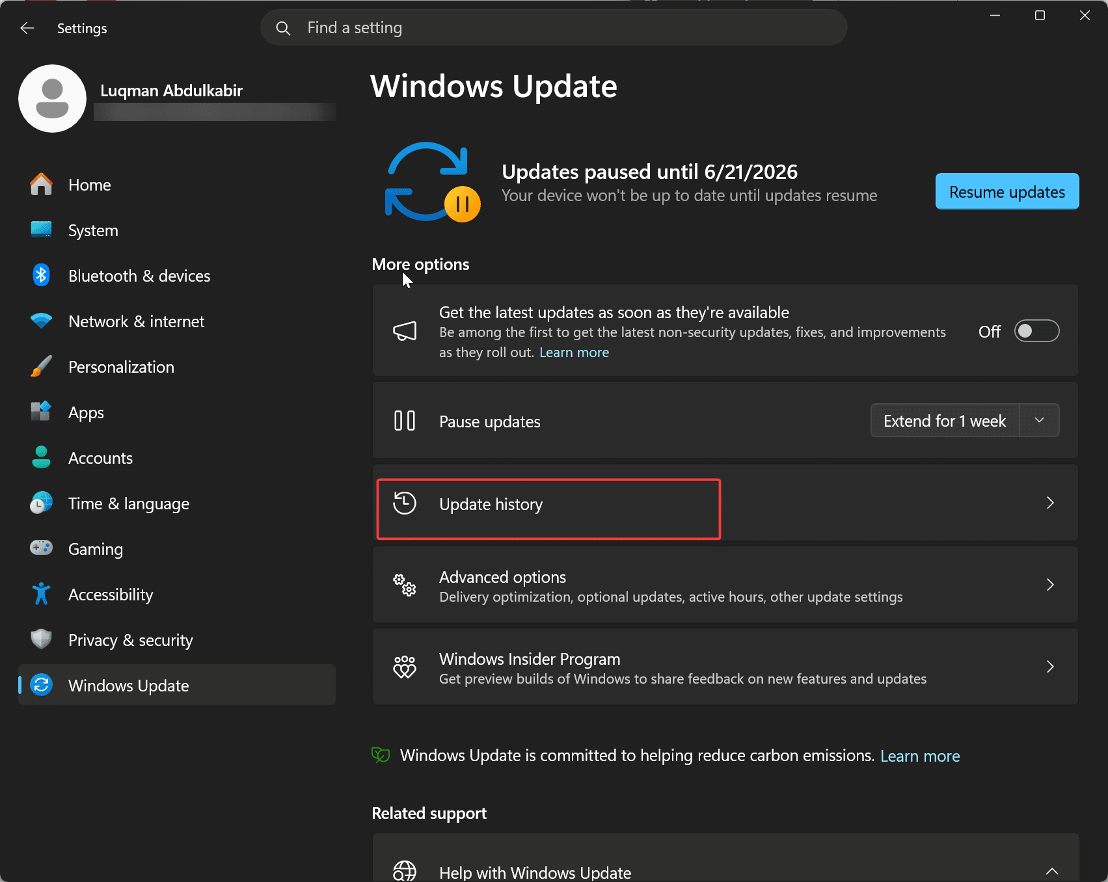The height and width of the screenshot is (882, 1108).
Task: Click the Windows Update sidebar sync icon
Action: pyautogui.click(x=41, y=685)
